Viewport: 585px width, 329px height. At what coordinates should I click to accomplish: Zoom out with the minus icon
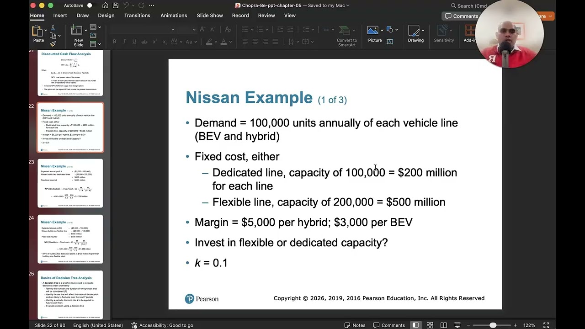tap(469, 325)
